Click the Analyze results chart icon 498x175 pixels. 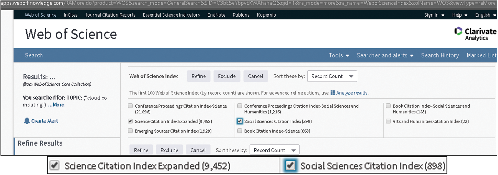tap(333, 93)
